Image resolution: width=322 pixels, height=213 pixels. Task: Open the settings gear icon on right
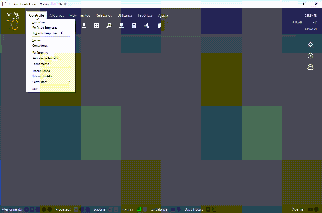[x=310, y=44]
